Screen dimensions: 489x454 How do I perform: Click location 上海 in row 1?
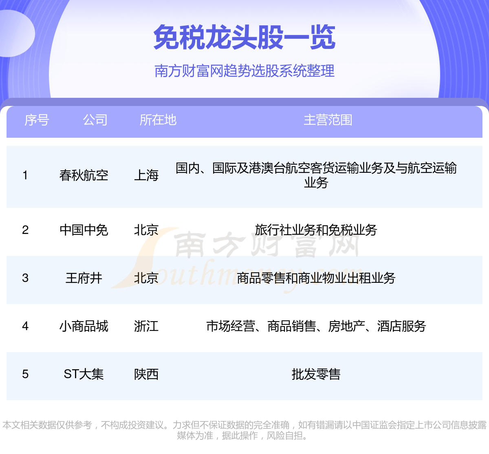tap(146, 175)
